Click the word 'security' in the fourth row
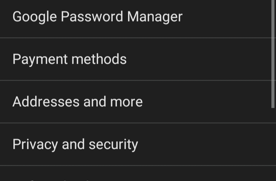 [x=113, y=145]
